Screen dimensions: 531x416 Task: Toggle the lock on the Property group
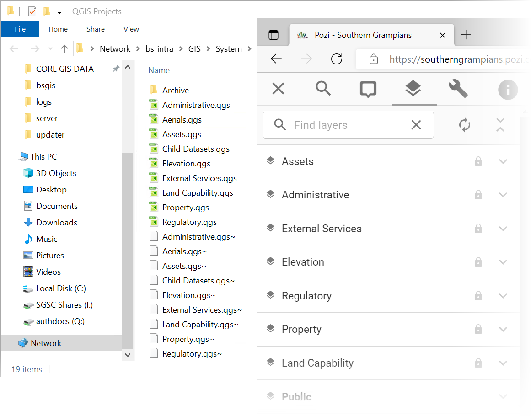(x=478, y=329)
